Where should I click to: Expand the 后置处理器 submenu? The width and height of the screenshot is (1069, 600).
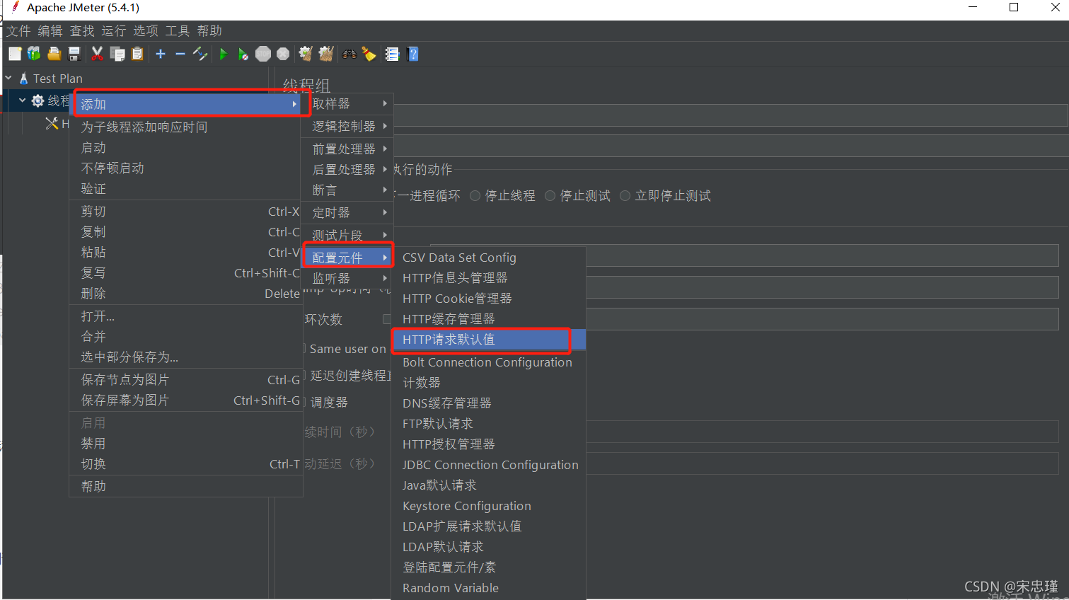[347, 169]
